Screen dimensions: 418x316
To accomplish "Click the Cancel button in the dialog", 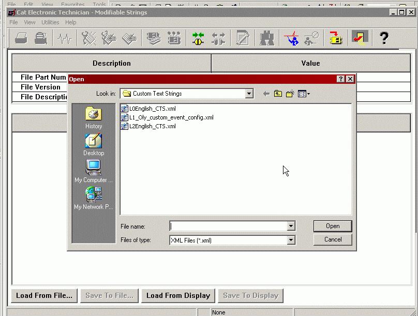I will tap(333, 239).
